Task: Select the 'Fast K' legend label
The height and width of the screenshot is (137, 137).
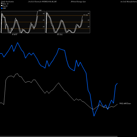Action: point(5,6)
